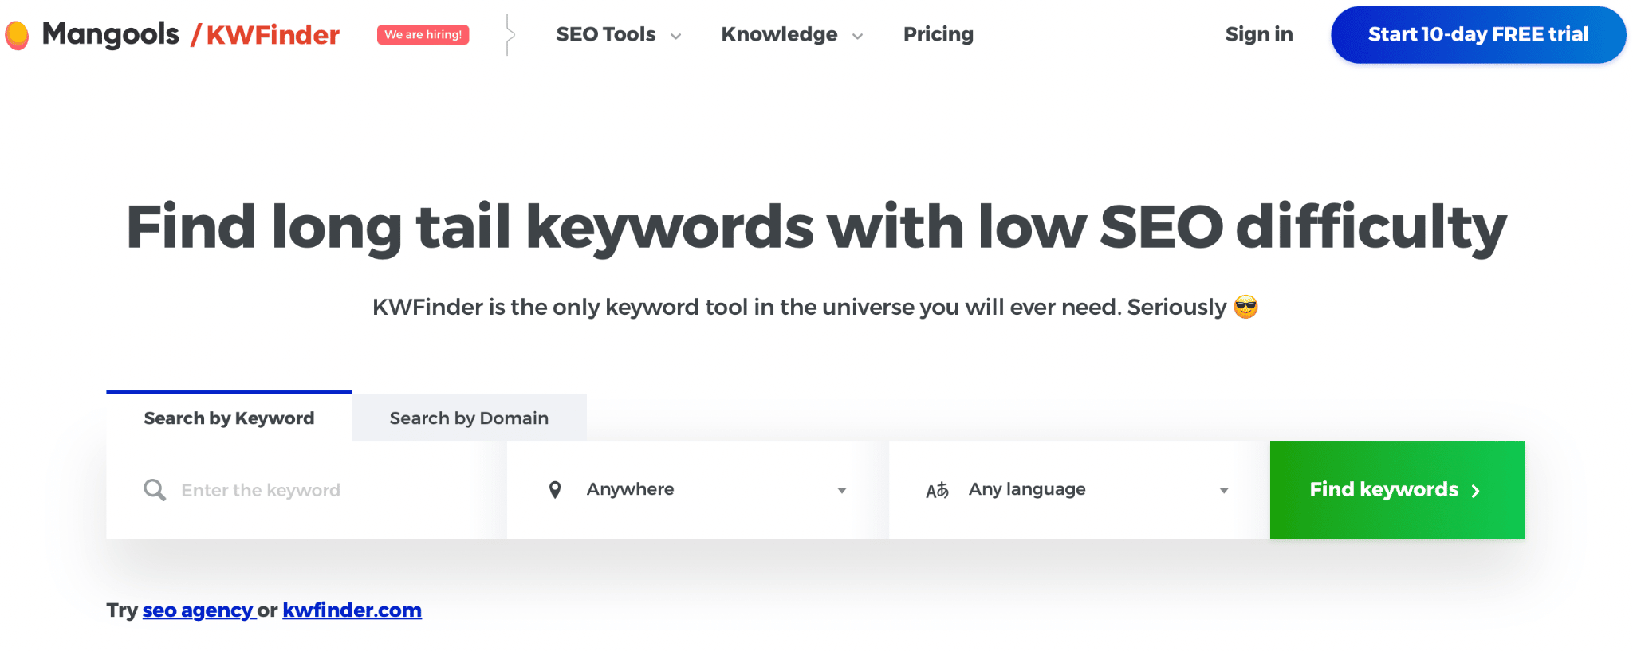Expand the Knowledge menu chevron
This screenshot has height=651, width=1633.
(x=858, y=37)
